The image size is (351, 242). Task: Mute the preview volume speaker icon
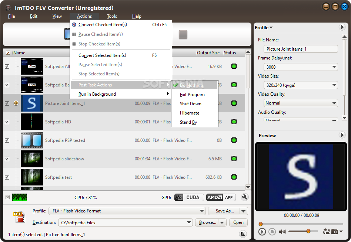coord(282,232)
